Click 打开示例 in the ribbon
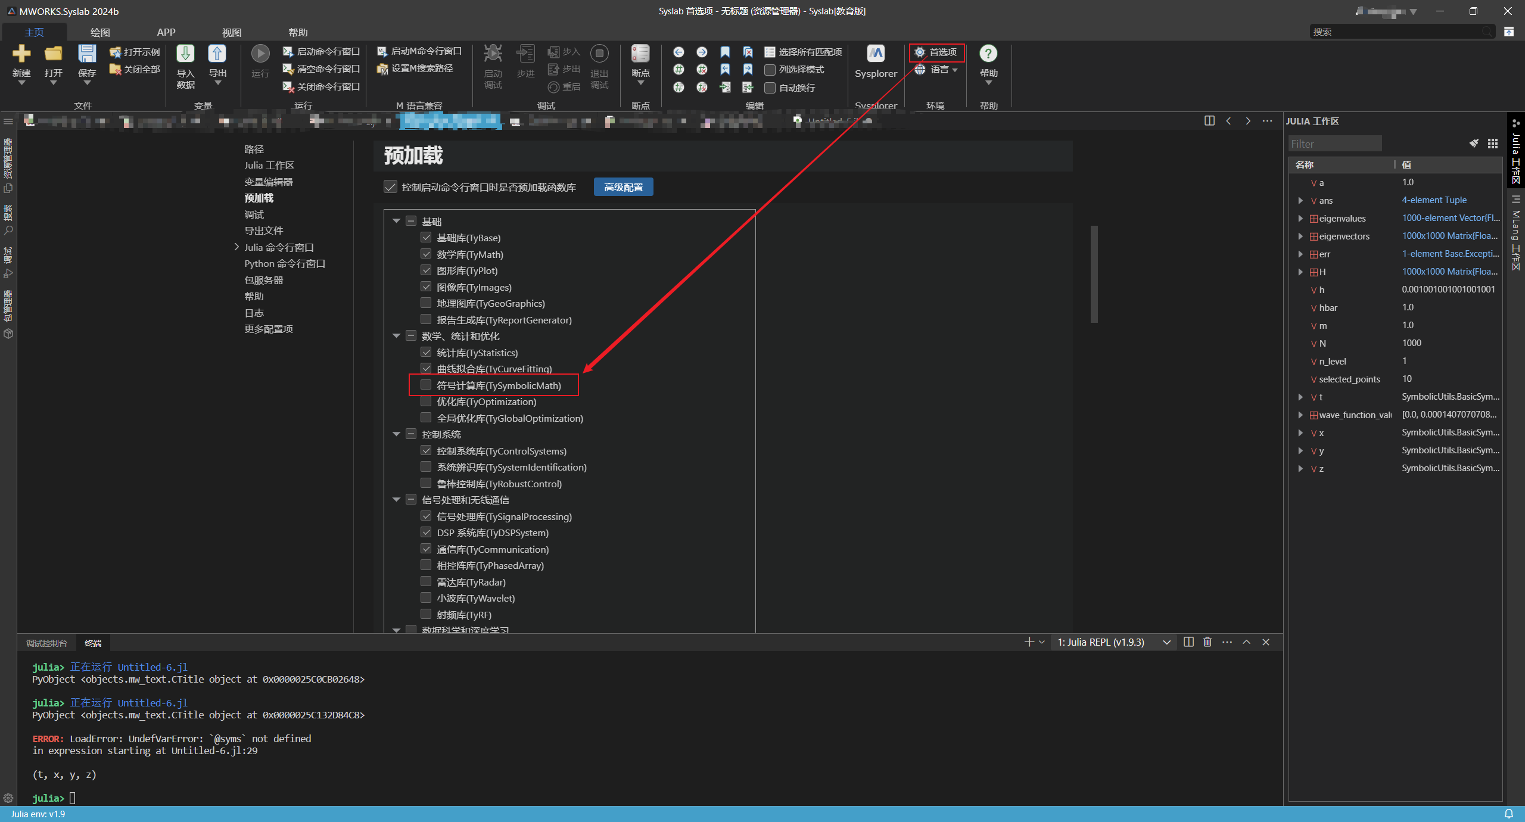 [x=135, y=52]
